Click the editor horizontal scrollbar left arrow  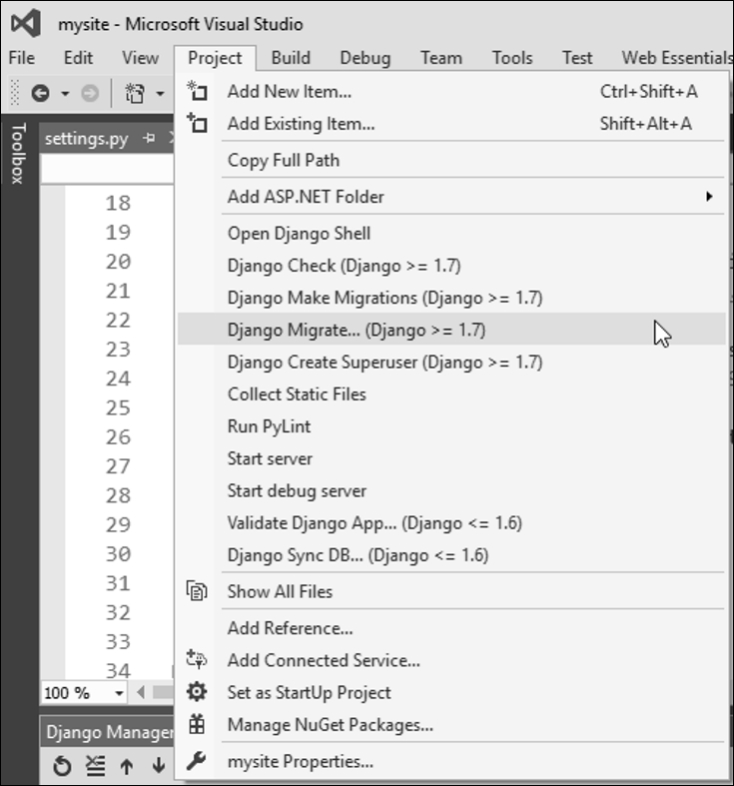[141, 692]
